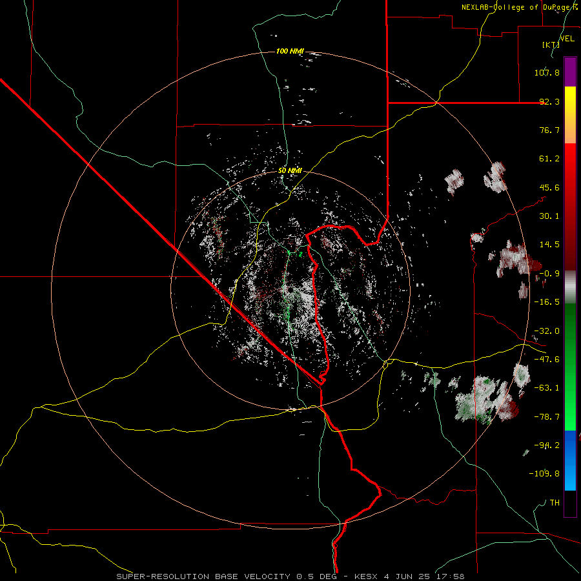The image size is (581, 581).
Task: Click the -78.7 legend value
Action: tap(547, 417)
